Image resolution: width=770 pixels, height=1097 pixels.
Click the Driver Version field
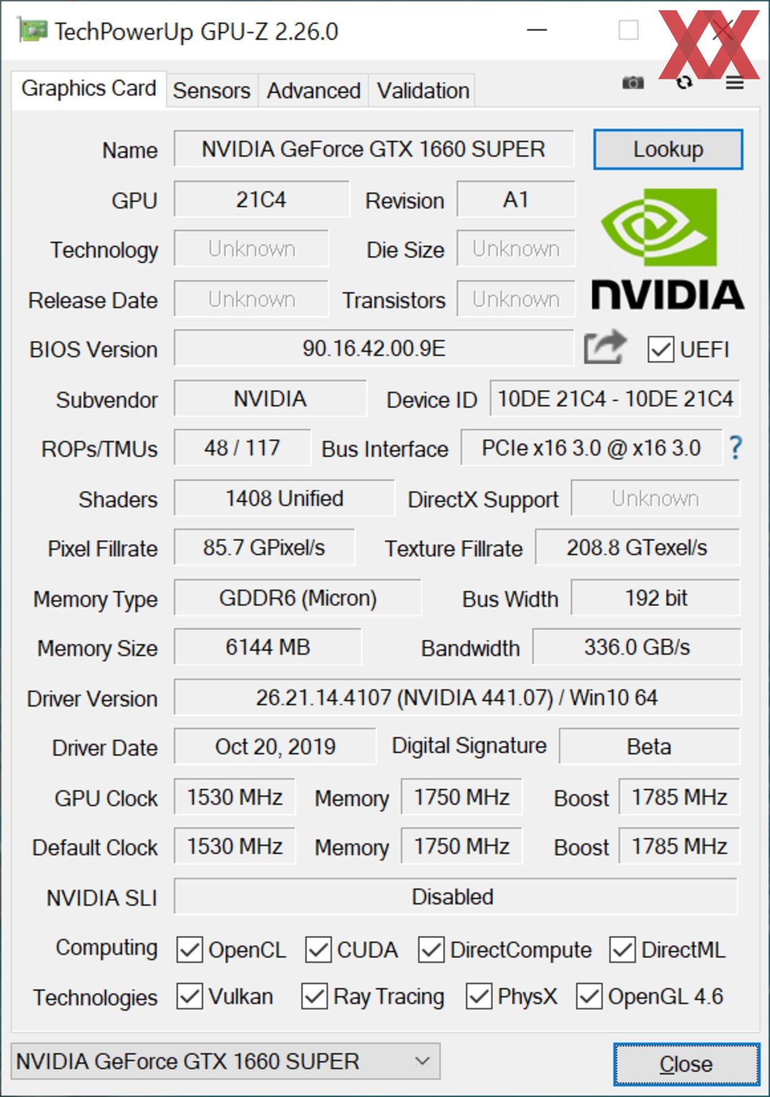coord(457,698)
